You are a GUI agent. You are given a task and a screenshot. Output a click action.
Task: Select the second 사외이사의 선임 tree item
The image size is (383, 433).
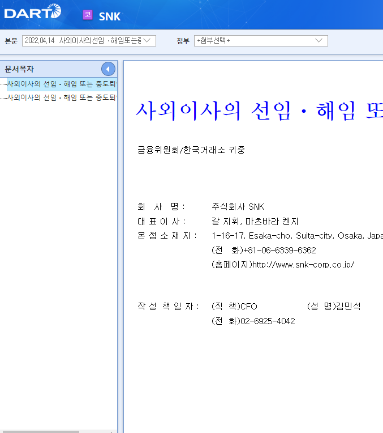[62, 97]
